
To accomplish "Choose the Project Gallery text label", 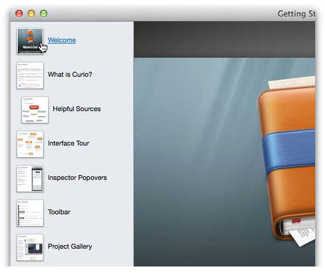I will (70, 246).
